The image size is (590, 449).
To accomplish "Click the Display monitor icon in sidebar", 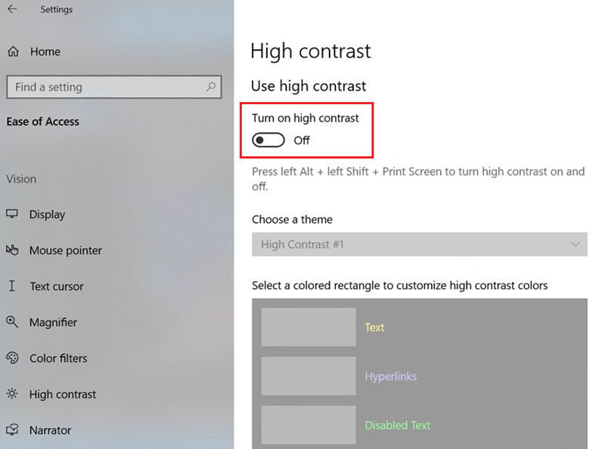I will pos(12,214).
